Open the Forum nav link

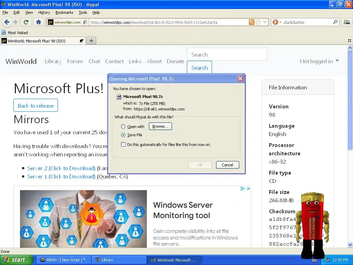pos(75,61)
